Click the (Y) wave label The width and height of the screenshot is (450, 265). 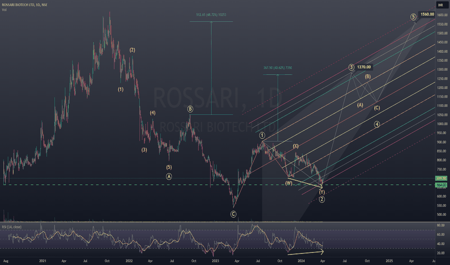[322, 192]
